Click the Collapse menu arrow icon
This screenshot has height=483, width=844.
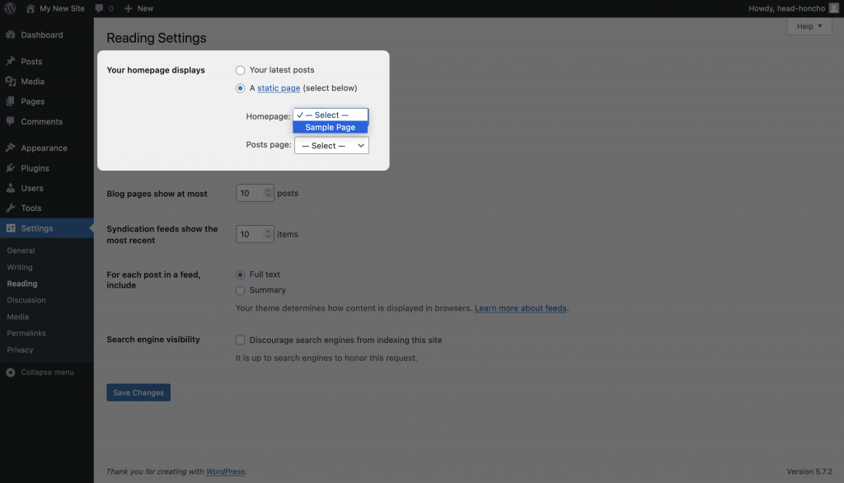pos(11,373)
